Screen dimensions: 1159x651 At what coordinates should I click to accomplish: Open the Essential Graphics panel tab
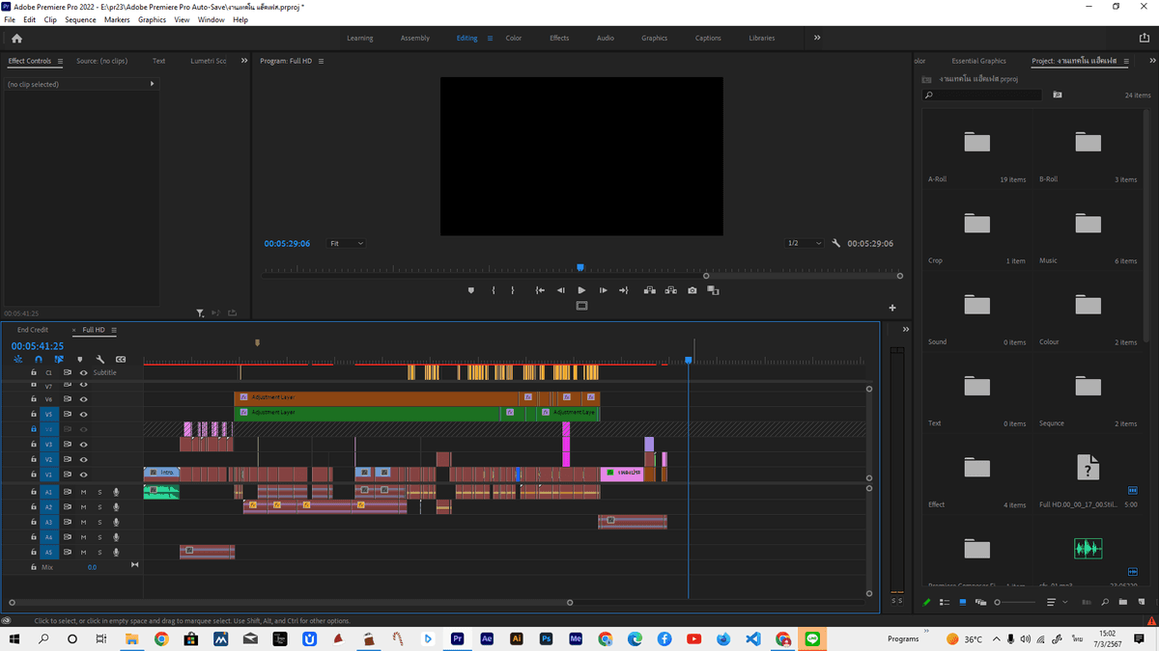[x=978, y=61]
